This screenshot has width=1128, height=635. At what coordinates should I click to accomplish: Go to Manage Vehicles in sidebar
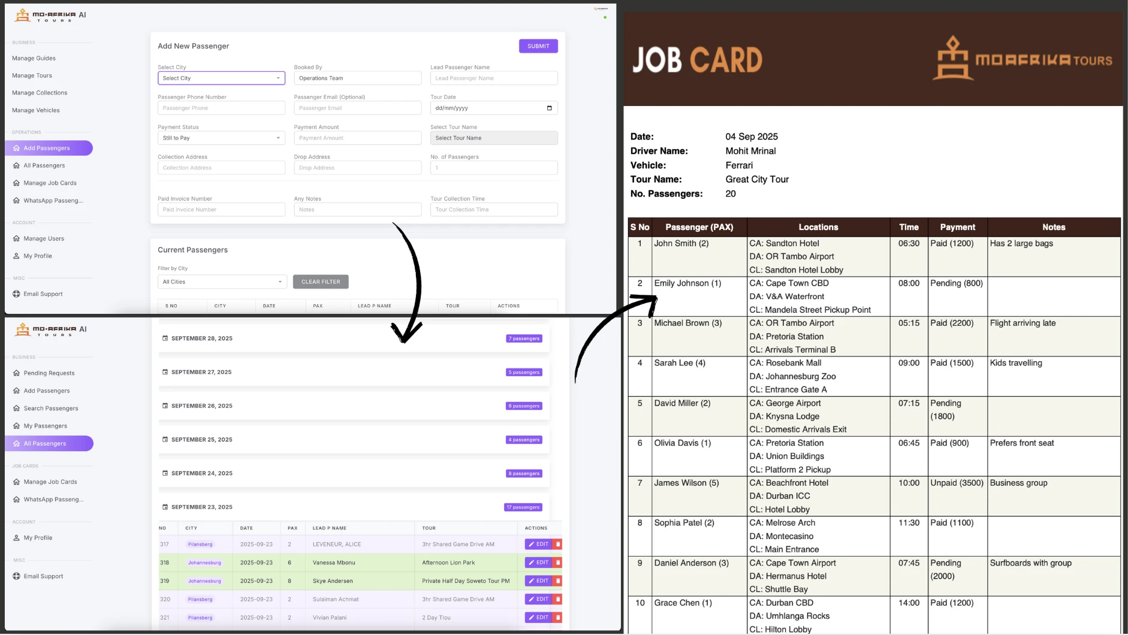pos(36,110)
